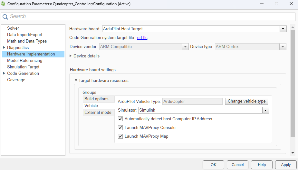Screen dimensions: 298x170
Task: Maximize the Configuration Parameters window
Action: click(x=276, y=4)
